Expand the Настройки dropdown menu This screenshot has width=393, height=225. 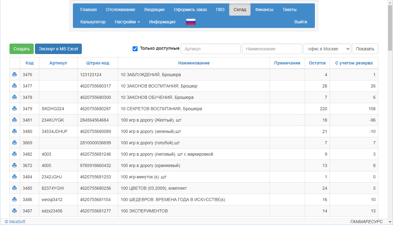[127, 22]
